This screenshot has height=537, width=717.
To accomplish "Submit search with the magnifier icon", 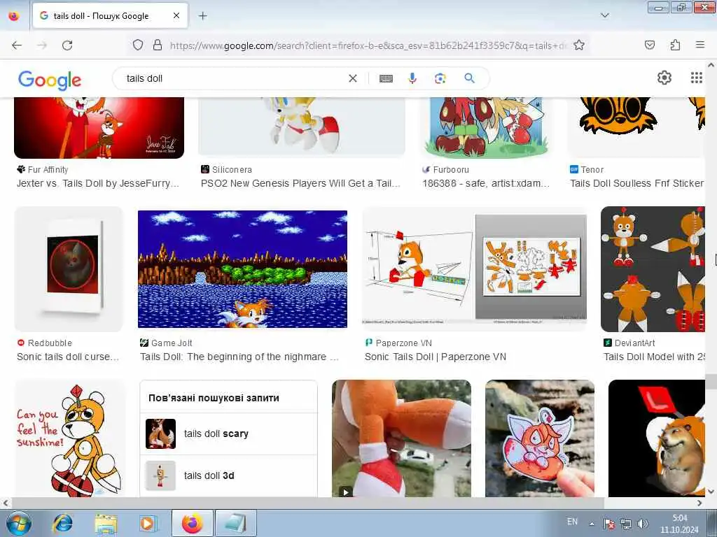I will coord(470,78).
